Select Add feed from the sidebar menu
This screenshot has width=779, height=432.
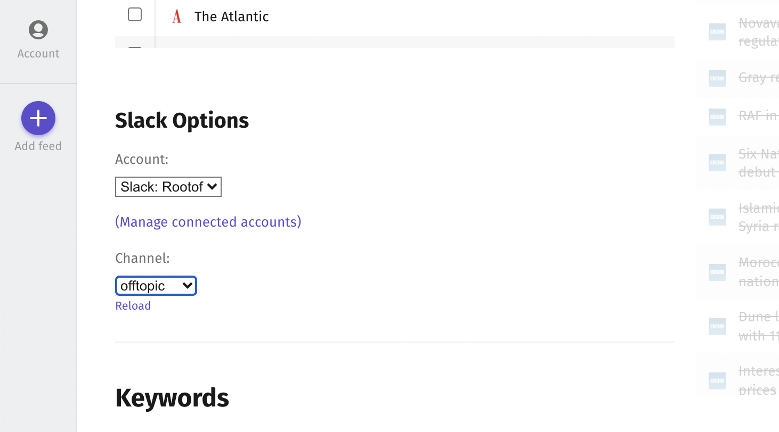(38, 128)
